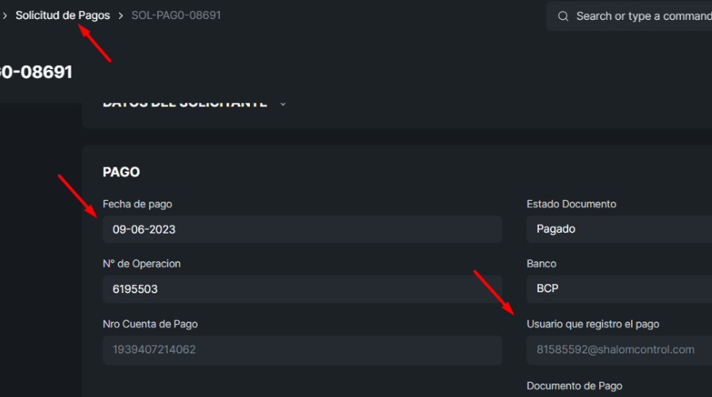Focus the Search or type a command box
Viewport: 712px width, 397px height.
point(629,17)
